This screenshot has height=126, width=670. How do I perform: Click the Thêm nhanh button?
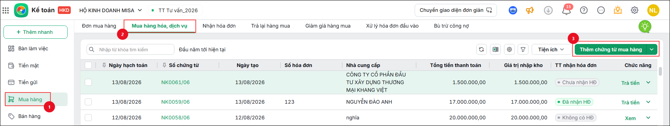click(35, 32)
